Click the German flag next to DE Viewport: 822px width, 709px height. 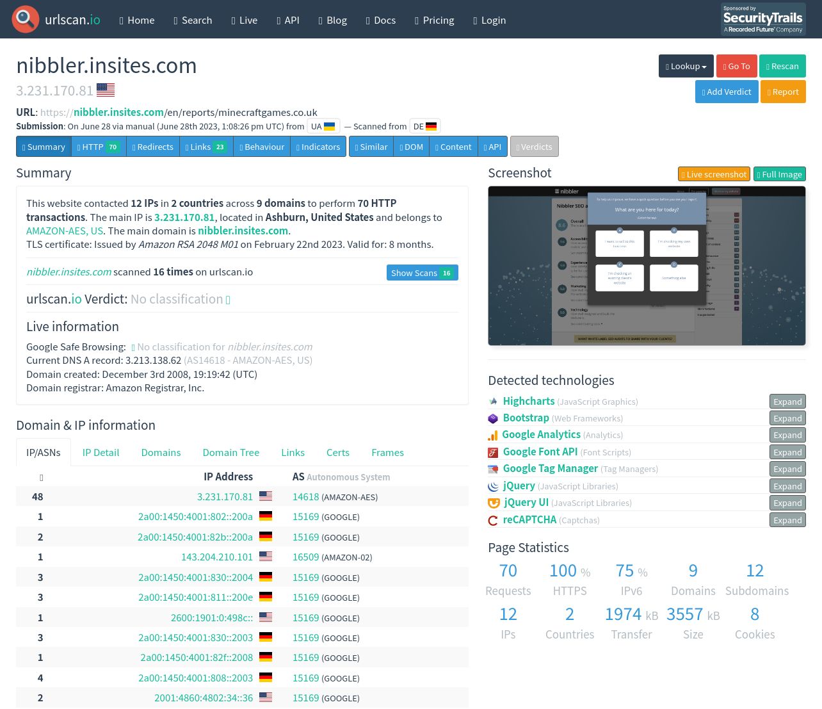pyautogui.click(x=431, y=126)
